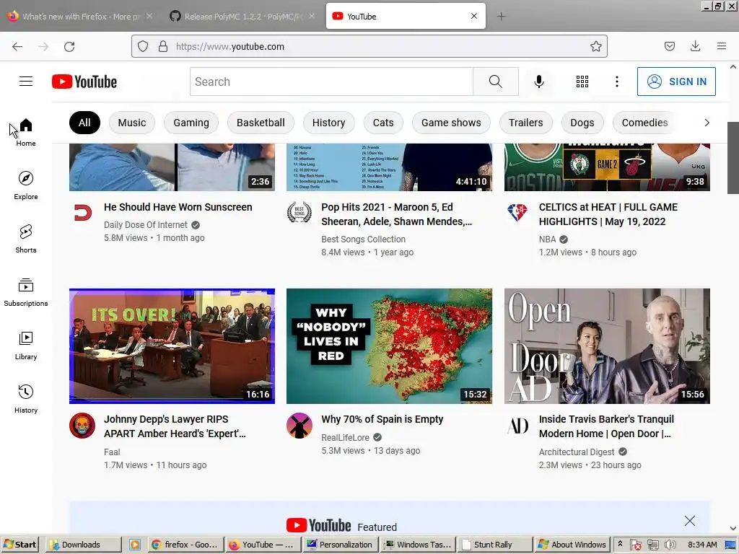Click the tracking protection shield icon
Viewport: 739px width, 554px height.
pyautogui.click(x=143, y=46)
